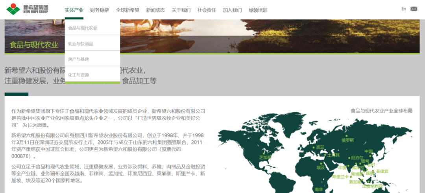425x193 pixels.
Task: Open the 社会责任 menu
Action: tap(207, 10)
